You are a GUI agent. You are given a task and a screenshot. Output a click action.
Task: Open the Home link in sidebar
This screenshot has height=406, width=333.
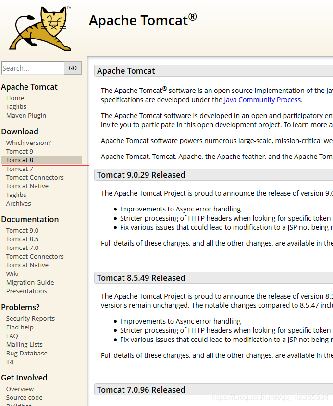15,98
